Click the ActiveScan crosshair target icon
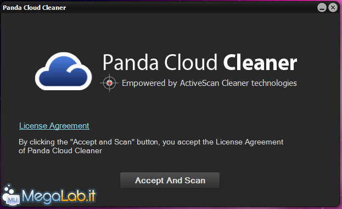The image size is (342, 209). coord(109,83)
